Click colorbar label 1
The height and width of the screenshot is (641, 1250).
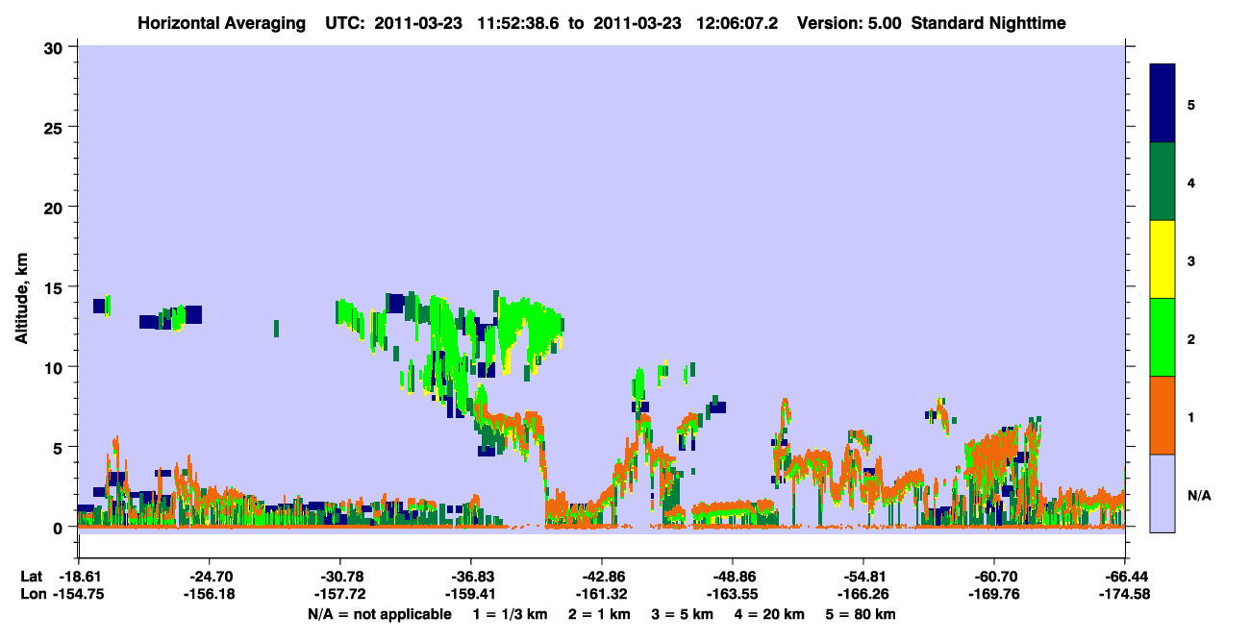coord(1190,416)
